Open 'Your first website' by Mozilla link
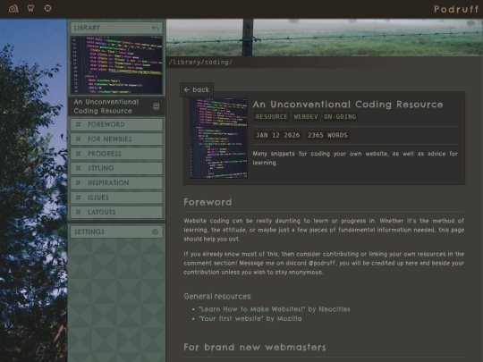This screenshot has height=362, width=483. [250, 318]
